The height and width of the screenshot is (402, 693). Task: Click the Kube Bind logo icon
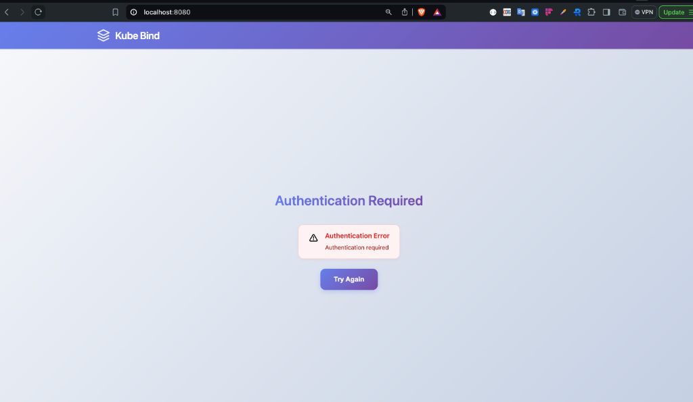[x=103, y=35]
